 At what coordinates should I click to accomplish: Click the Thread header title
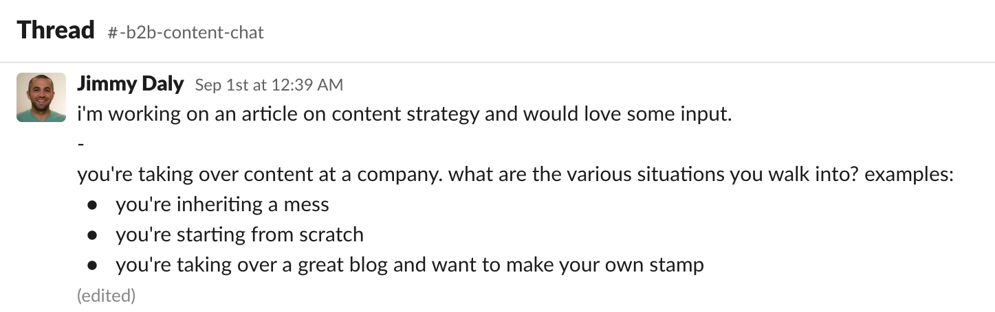56,30
